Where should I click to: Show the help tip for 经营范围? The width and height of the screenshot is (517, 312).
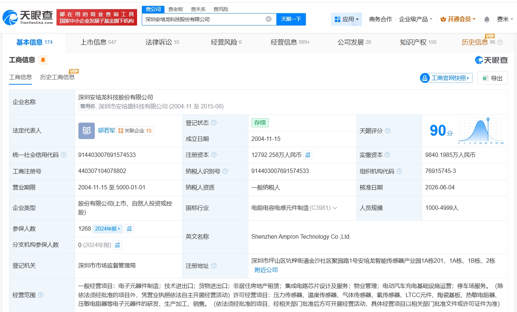(x=41, y=295)
